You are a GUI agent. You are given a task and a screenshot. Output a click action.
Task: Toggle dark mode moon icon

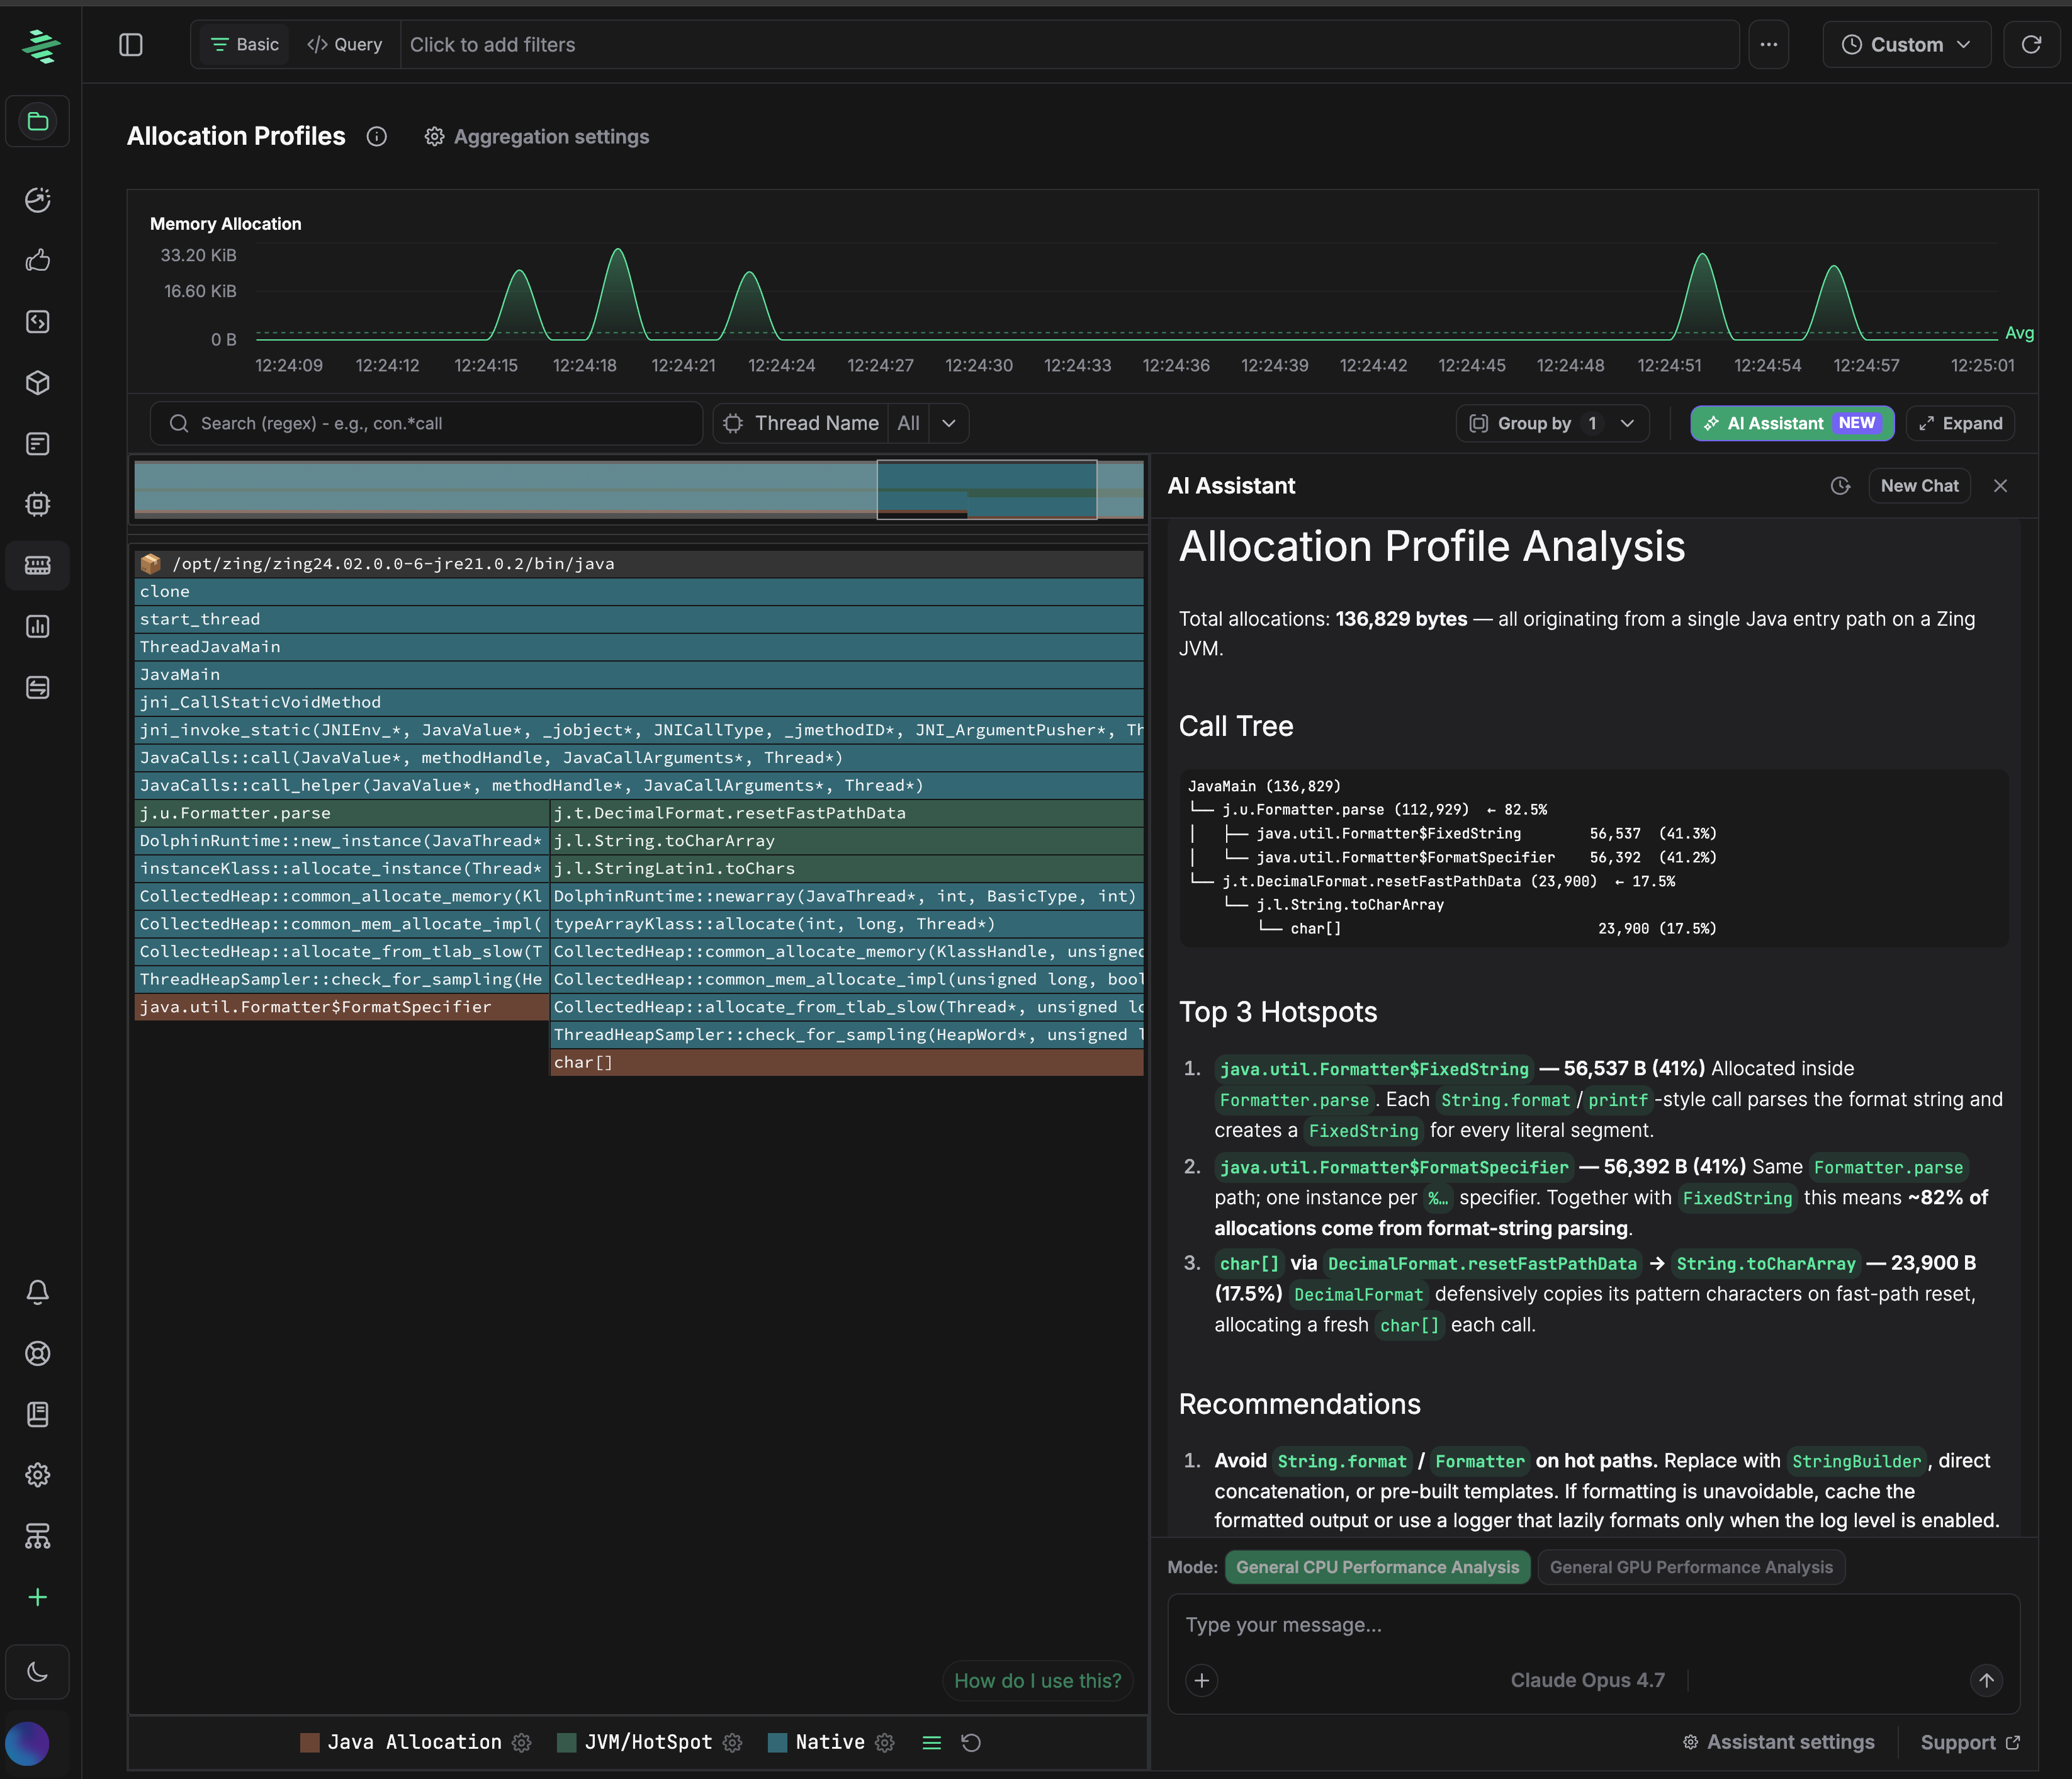[38, 1672]
